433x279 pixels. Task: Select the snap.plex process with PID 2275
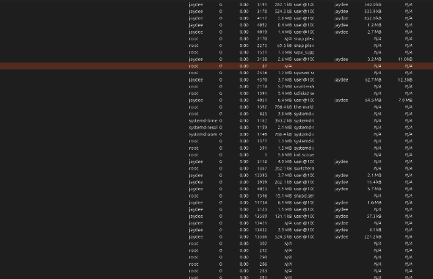(x=216, y=46)
